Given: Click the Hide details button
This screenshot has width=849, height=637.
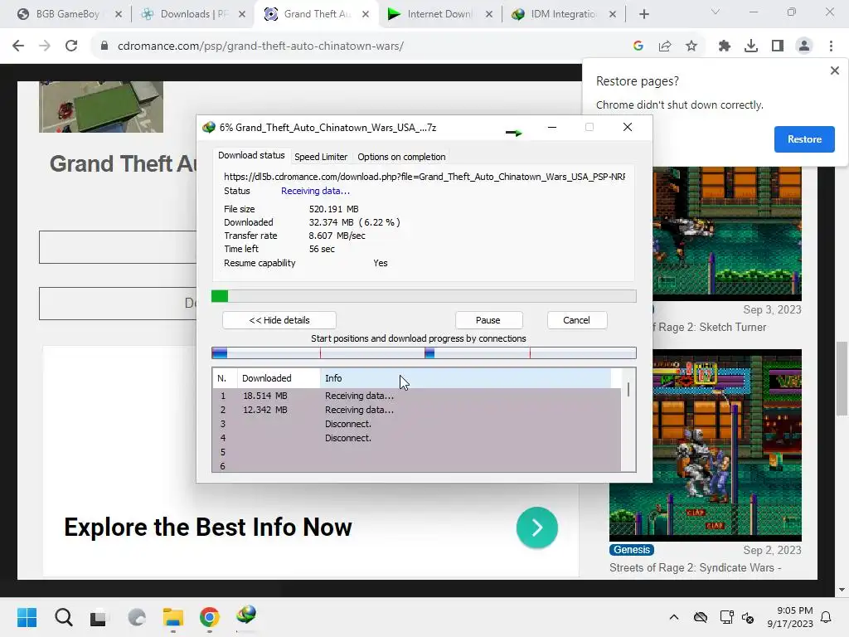Looking at the screenshot, I should 279,320.
